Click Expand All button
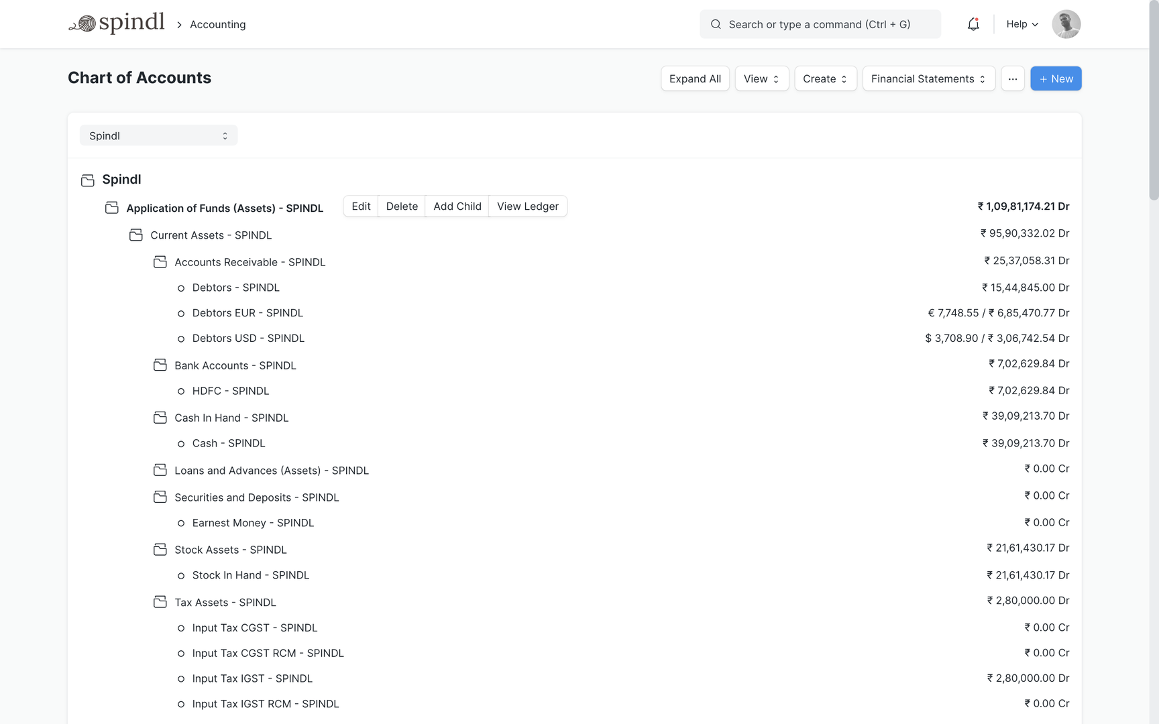Screen dimensions: 1159x724 [x=695, y=78]
